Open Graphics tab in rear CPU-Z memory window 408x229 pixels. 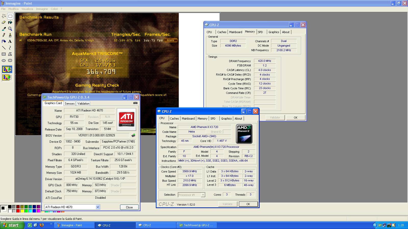(274, 32)
